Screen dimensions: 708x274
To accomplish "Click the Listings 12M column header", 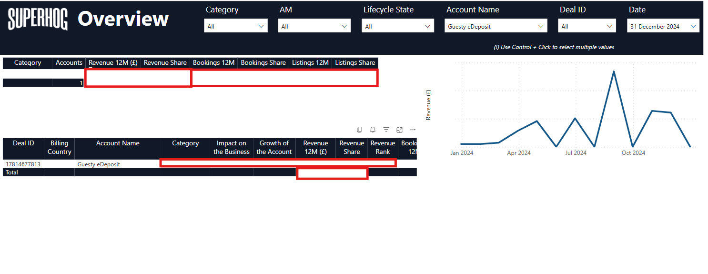I will (310, 62).
